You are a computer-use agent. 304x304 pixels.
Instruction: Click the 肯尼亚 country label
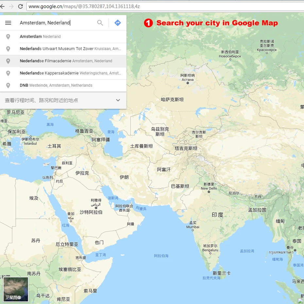[x=63, y=299]
